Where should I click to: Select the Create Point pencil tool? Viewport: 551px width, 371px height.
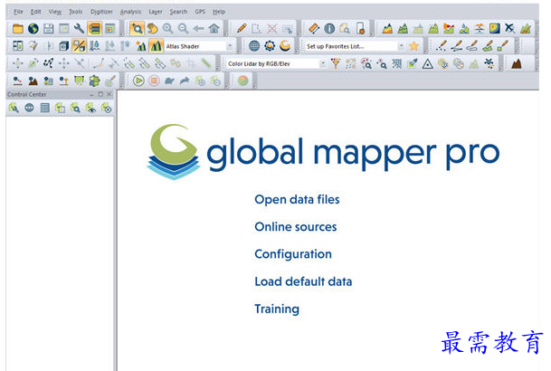[x=441, y=45]
